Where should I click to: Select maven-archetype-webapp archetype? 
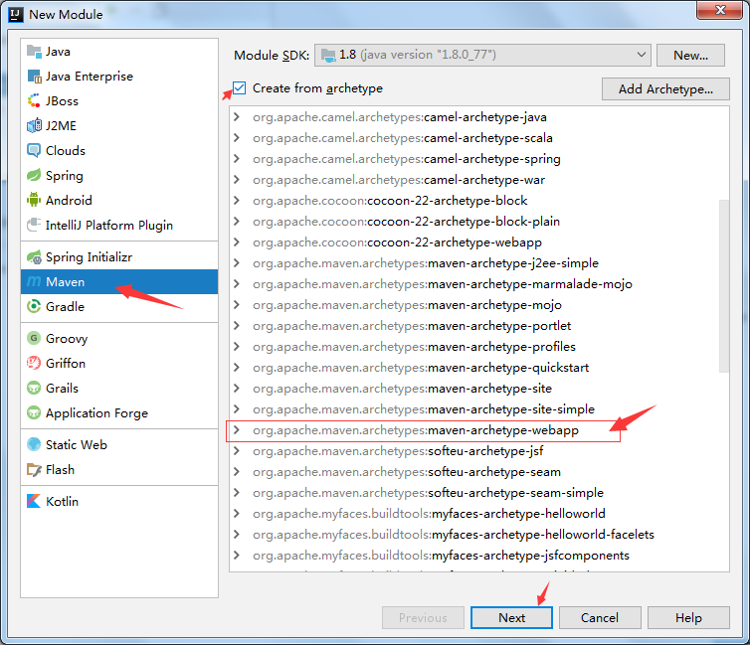point(415,430)
